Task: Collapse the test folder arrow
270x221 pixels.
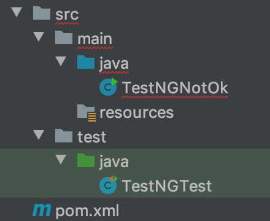Action: pos(39,135)
